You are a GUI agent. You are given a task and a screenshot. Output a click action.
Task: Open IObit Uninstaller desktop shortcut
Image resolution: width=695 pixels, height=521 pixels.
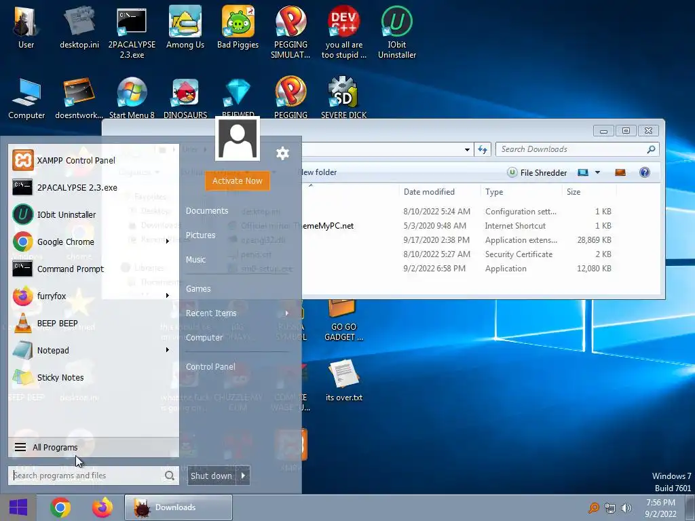[396, 32]
